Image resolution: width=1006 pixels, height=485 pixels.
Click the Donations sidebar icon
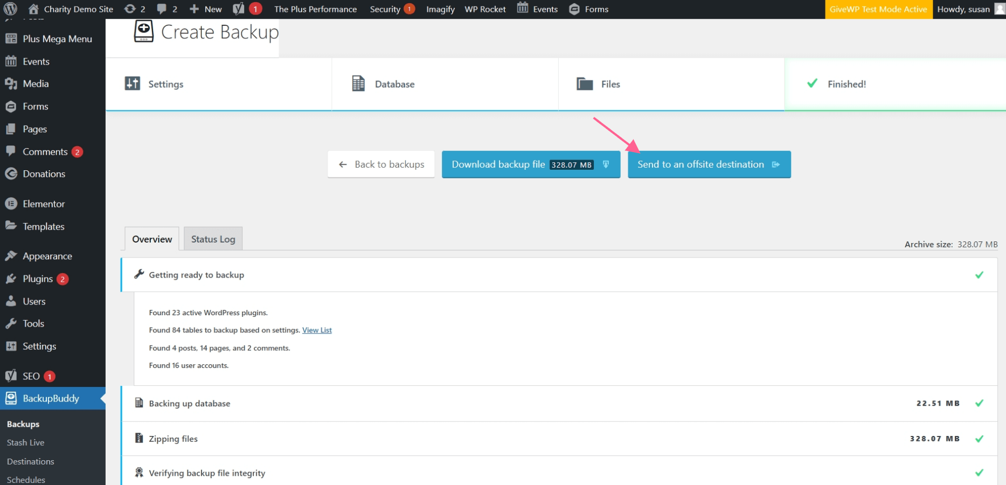click(x=11, y=174)
